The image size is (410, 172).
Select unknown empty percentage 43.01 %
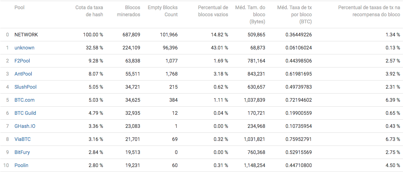pyautogui.click(x=220, y=48)
